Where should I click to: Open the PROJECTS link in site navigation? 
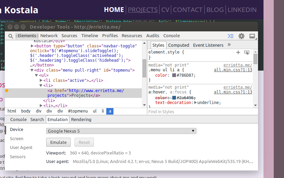(x=143, y=10)
